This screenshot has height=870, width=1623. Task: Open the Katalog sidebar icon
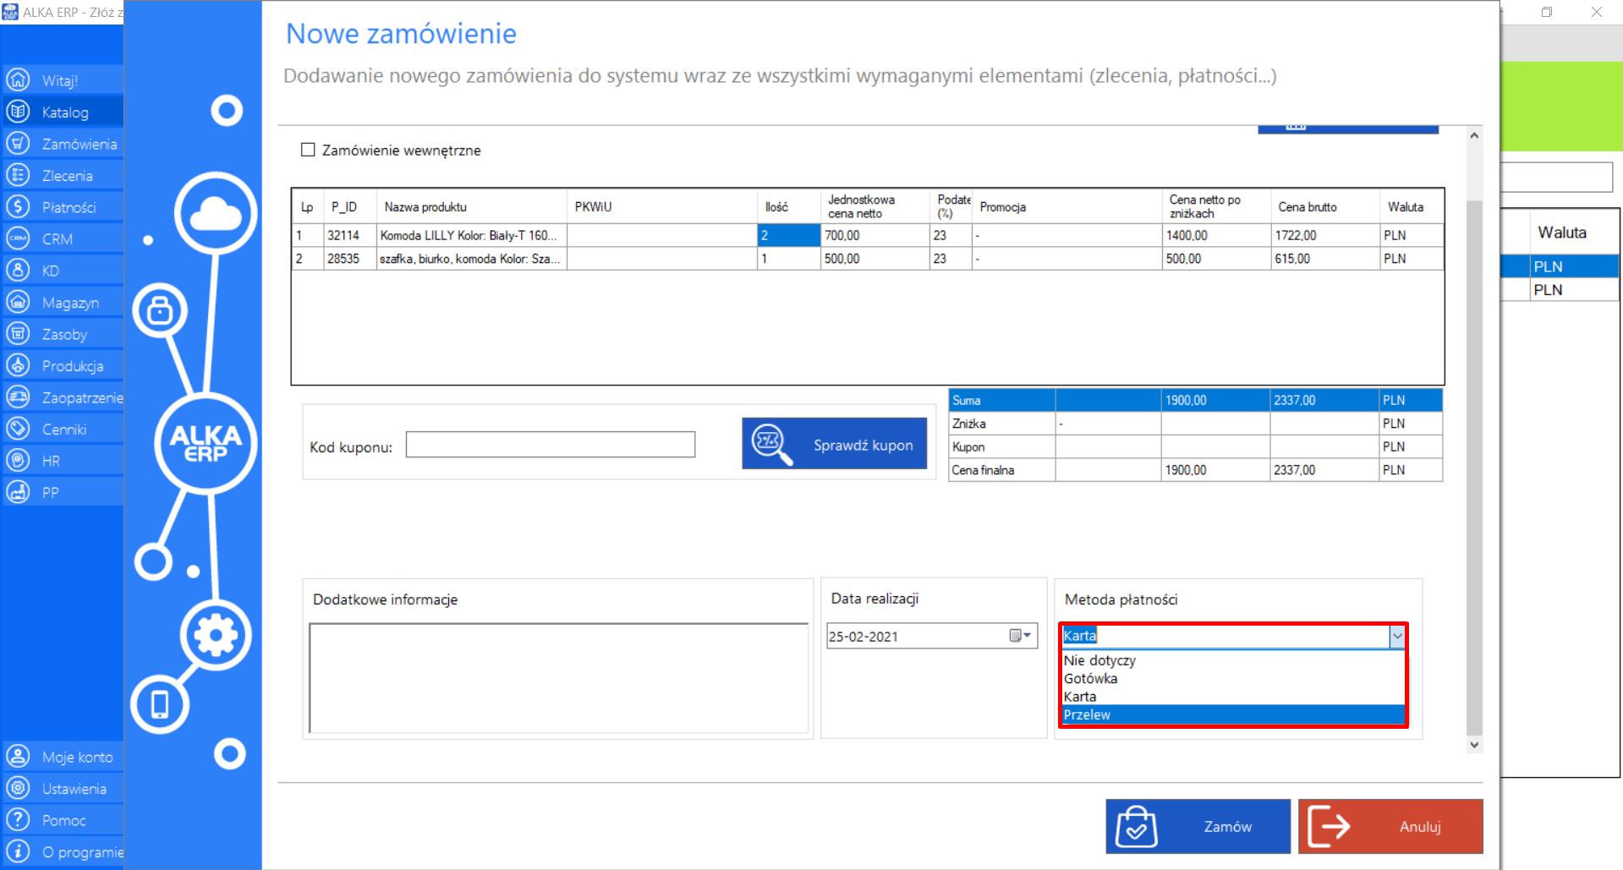tap(18, 112)
